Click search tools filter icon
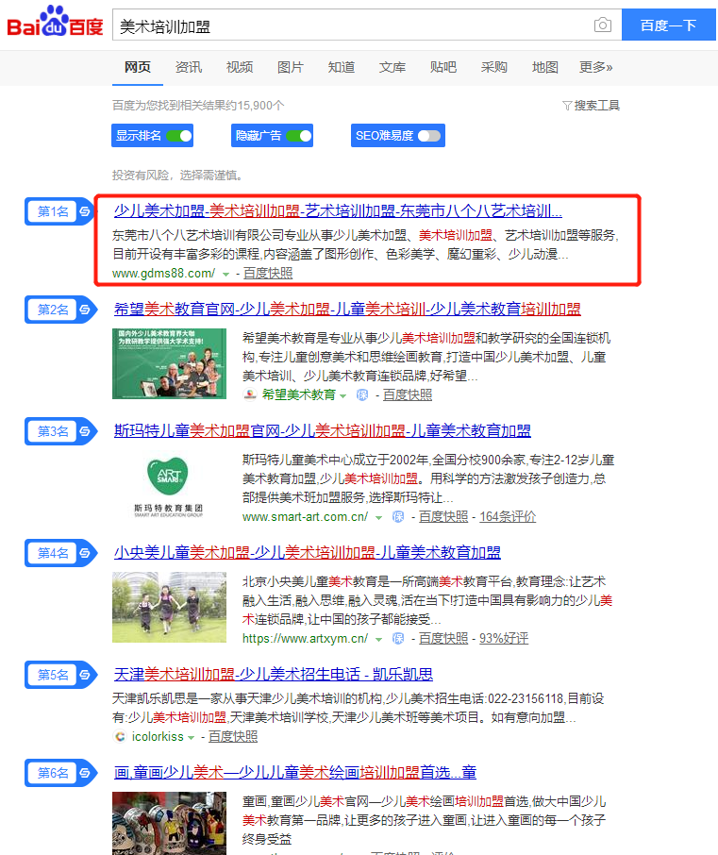The image size is (718, 855). click(x=567, y=106)
